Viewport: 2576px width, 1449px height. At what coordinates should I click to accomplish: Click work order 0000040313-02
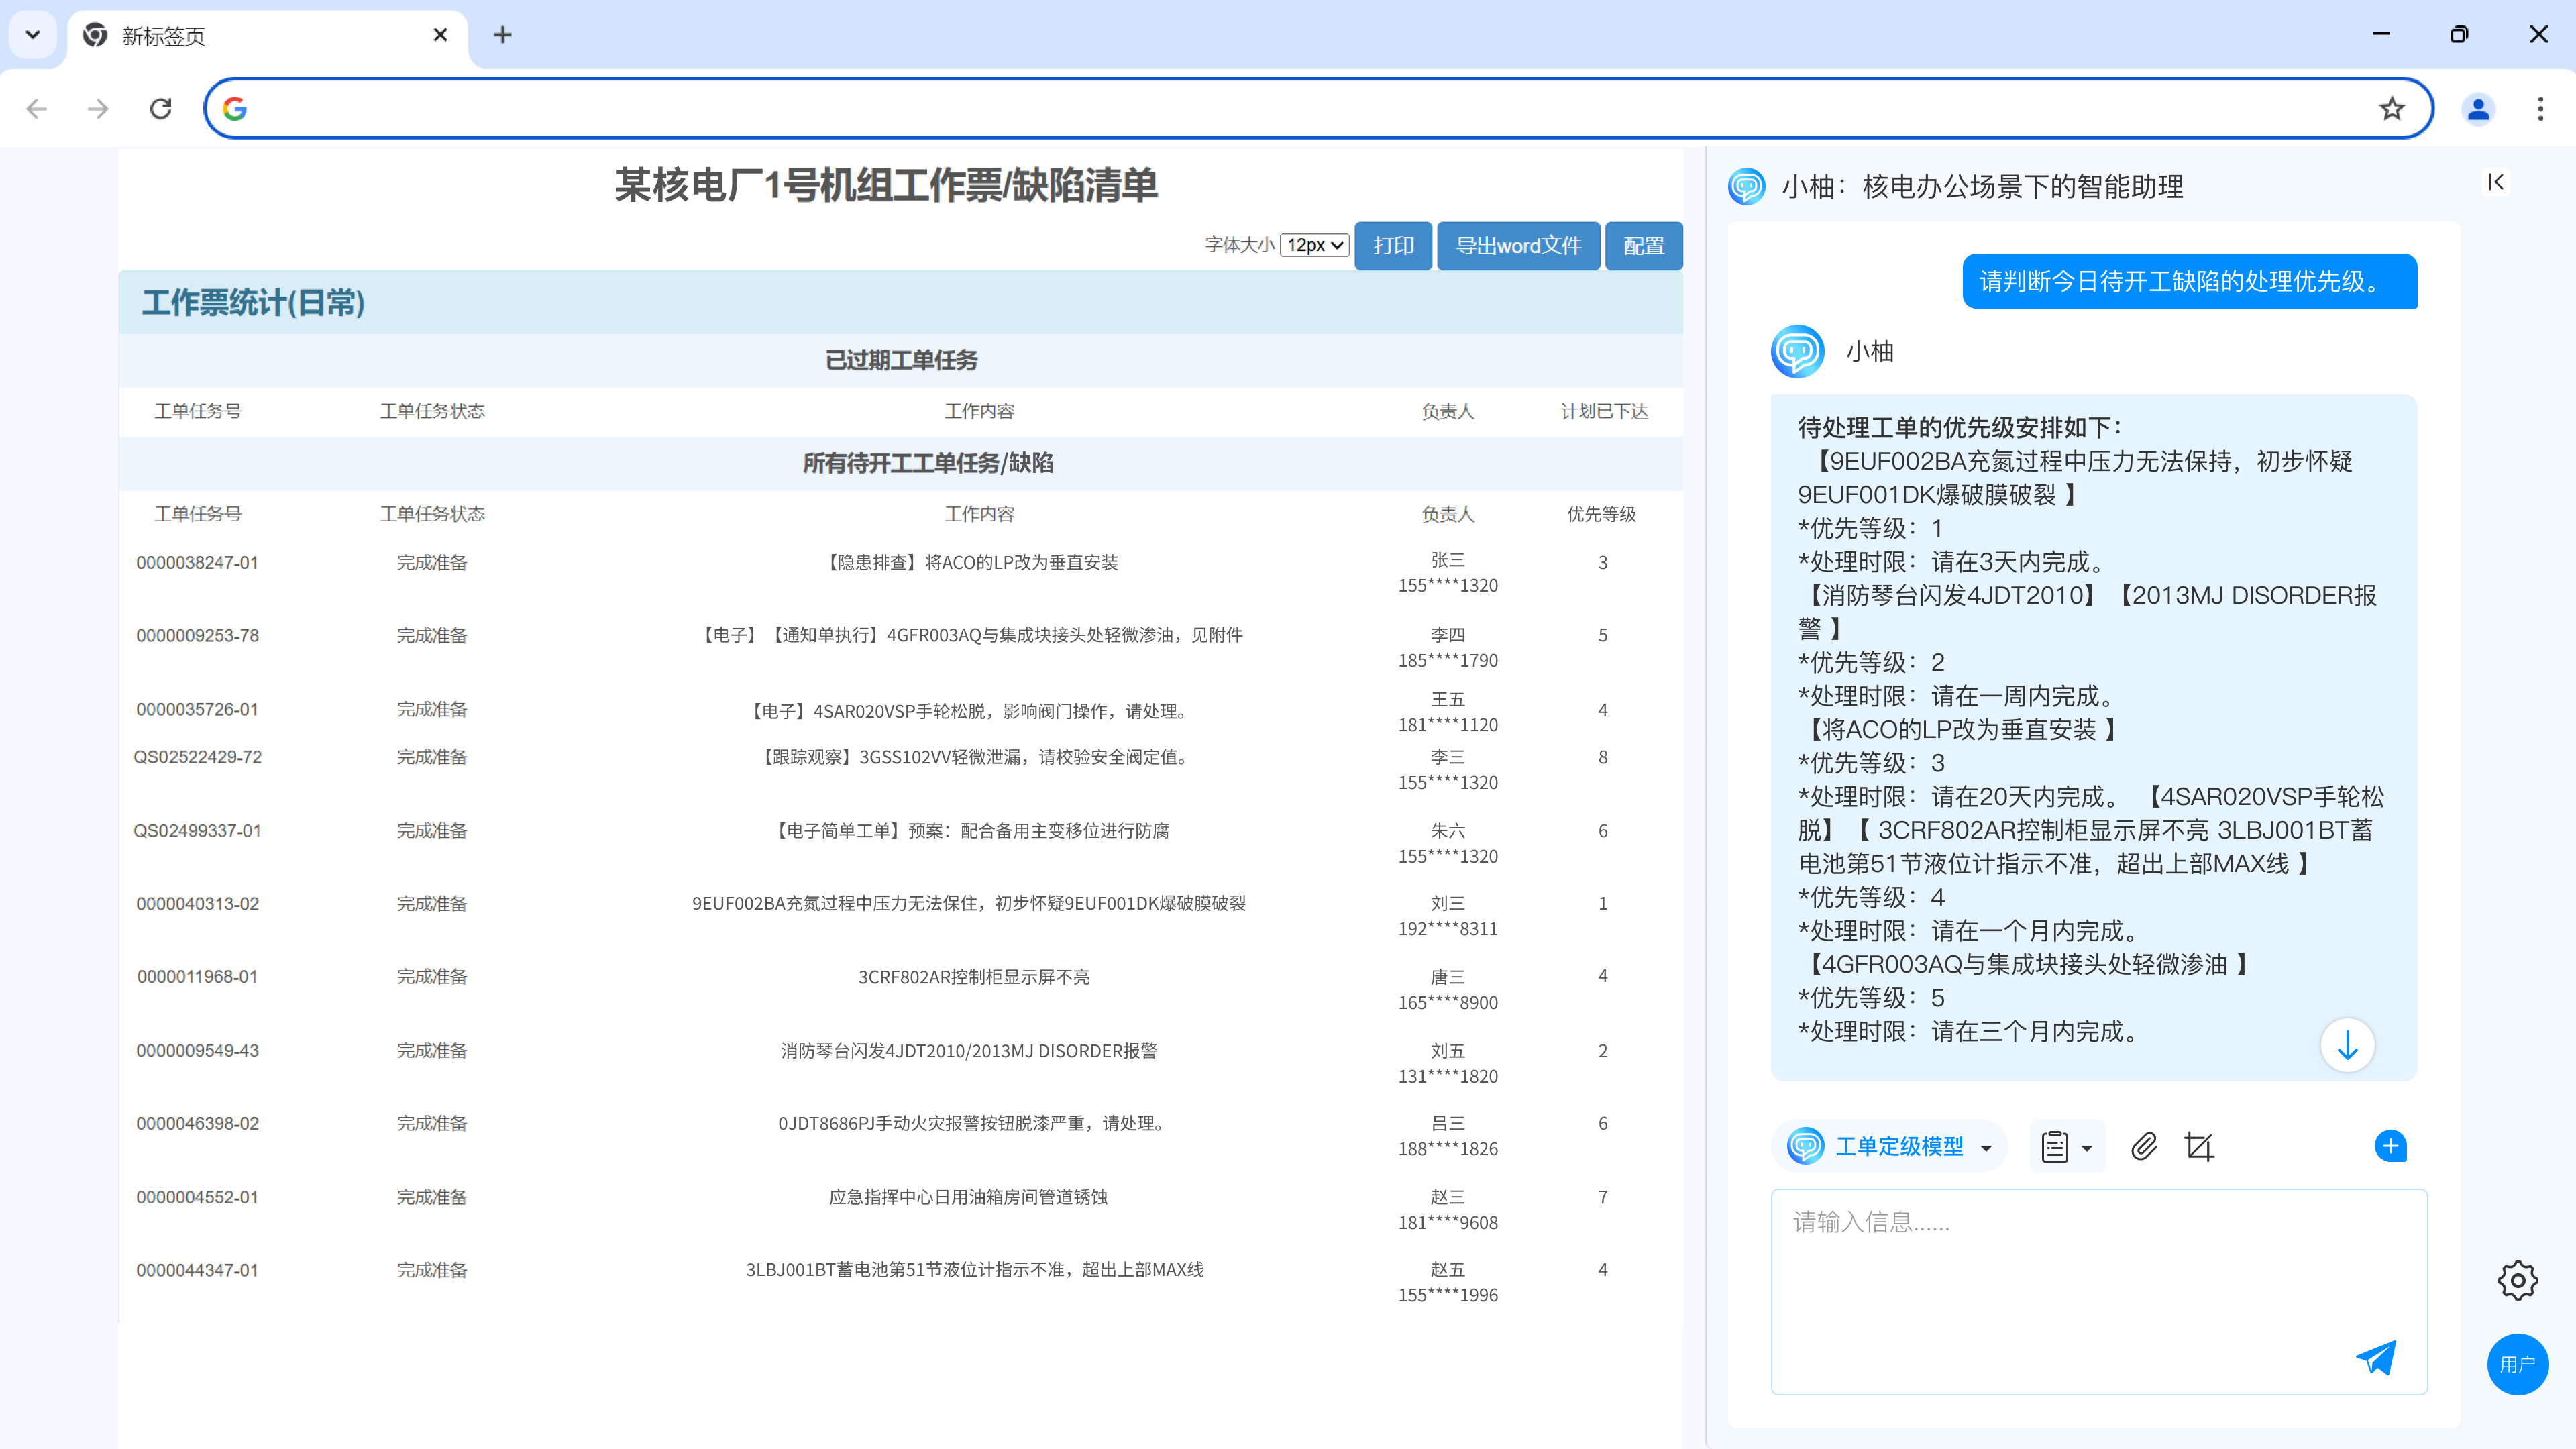pyautogui.click(x=197, y=904)
